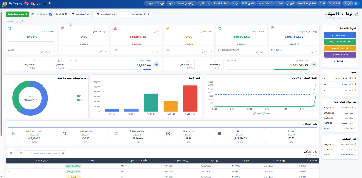Click the green new cheque portfolio button
This screenshot has width=362, height=178.
pos(340,42)
